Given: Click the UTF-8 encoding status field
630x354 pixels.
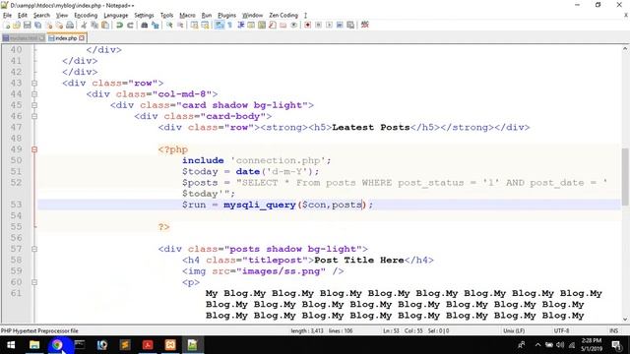Looking at the screenshot, I should point(561,331).
